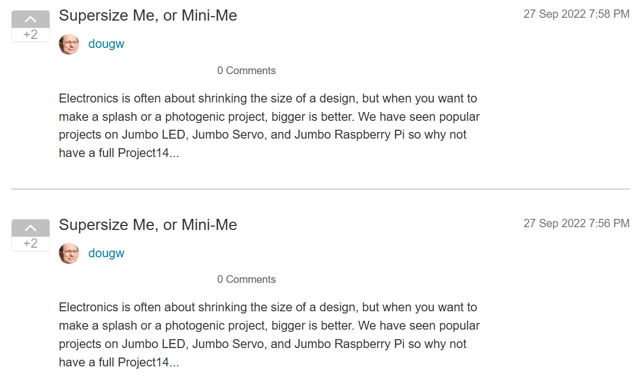Image resolution: width=635 pixels, height=377 pixels.
Task: Open the Supersize Me title posted at 7:56 PM
Action: pyautogui.click(x=148, y=225)
